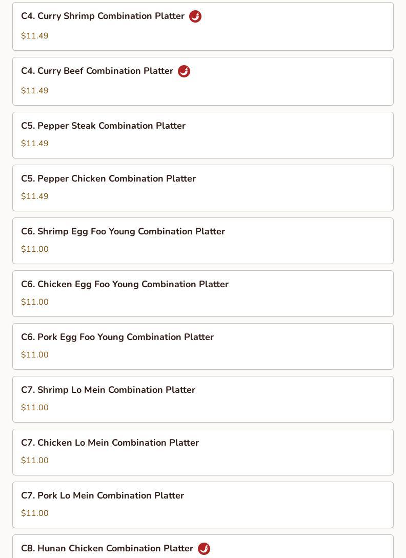Viewport: 406px width, 558px height.
Task: Click $11.49 price of Curry Shrimp Platter
Action: 35,36
